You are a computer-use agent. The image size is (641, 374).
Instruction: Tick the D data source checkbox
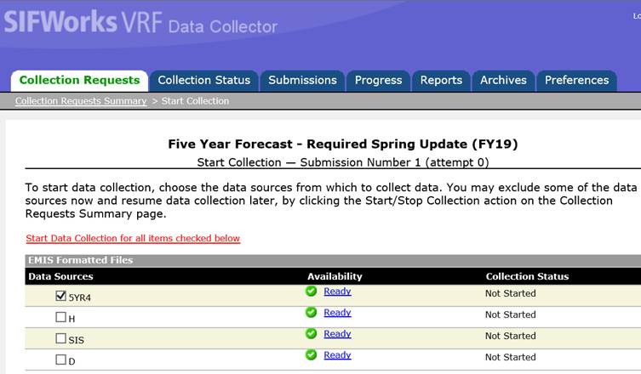coord(60,360)
